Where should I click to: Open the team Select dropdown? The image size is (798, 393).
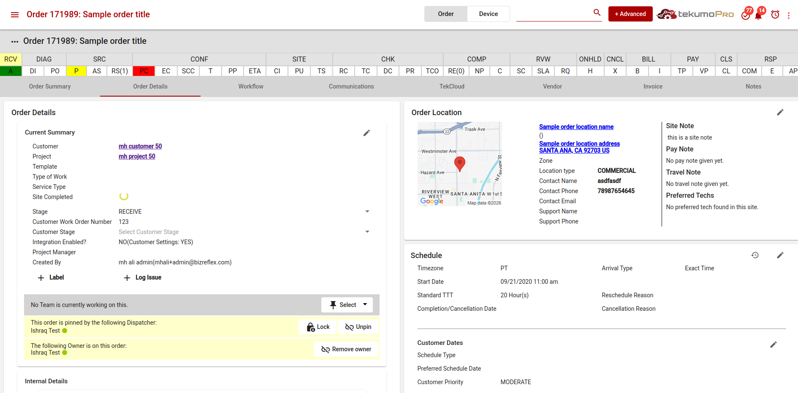point(347,305)
